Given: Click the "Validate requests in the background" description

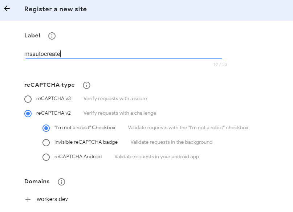Looking at the screenshot, I should [x=171, y=142].
